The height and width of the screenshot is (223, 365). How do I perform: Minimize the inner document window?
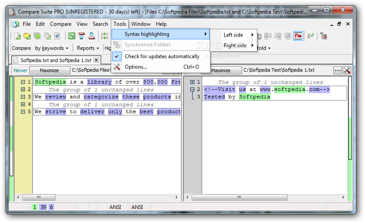pos(331,24)
